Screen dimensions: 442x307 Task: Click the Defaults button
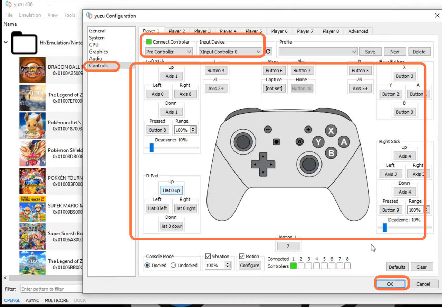pyautogui.click(x=397, y=267)
